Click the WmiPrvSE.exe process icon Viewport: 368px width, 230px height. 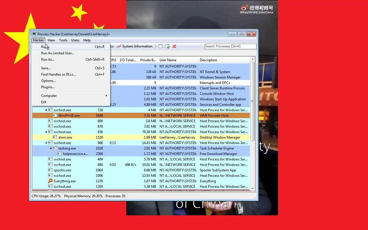pyautogui.click(x=55, y=116)
